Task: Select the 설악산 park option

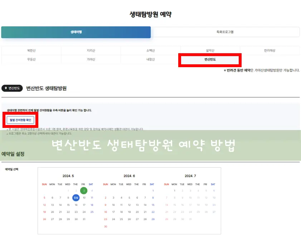Action: tap(210, 50)
